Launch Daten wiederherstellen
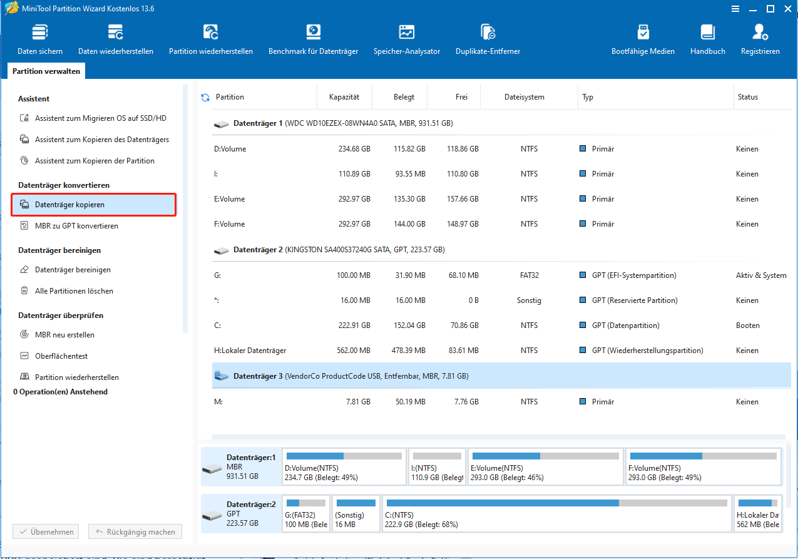 tap(116, 39)
